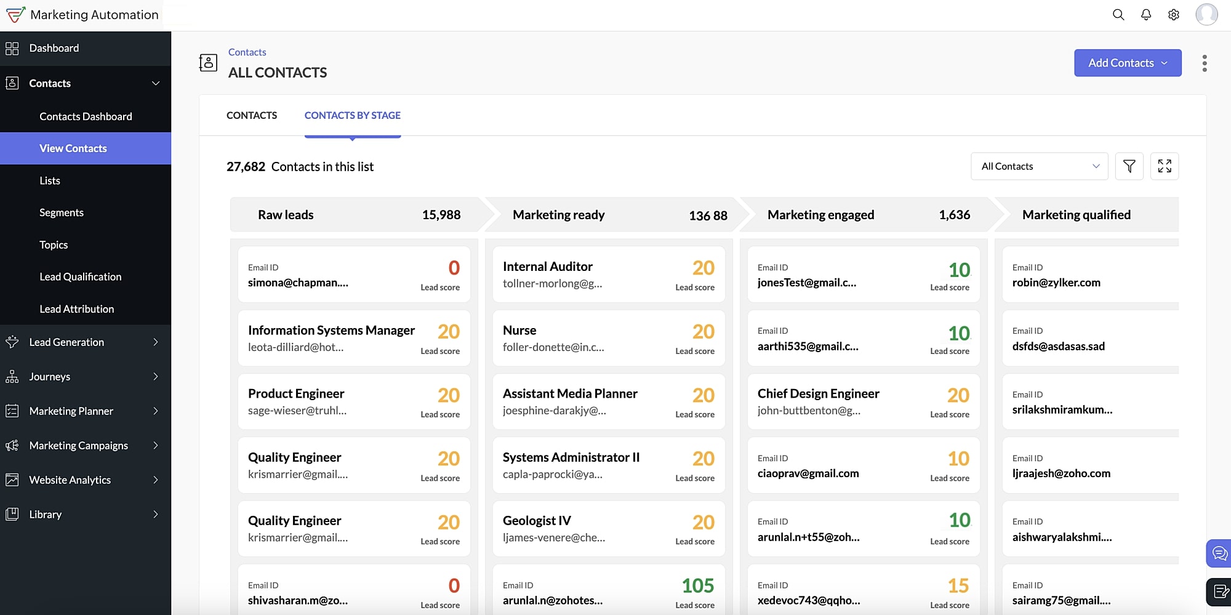Screen dimensions: 1231x615
Task: Open the search icon in top bar
Action: point(1118,15)
